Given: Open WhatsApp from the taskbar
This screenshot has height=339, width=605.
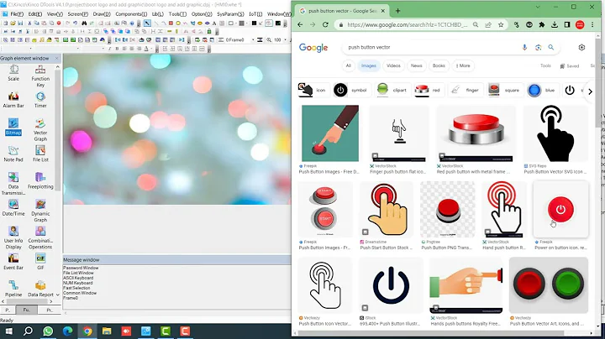Looking at the screenshot, I should [x=48, y=331].
